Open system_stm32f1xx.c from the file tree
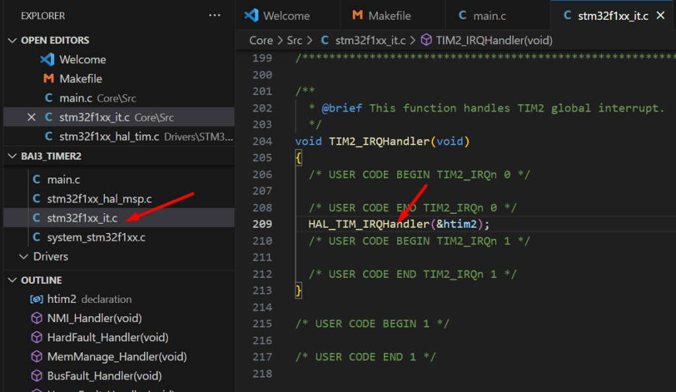 [x=96, y=237]
